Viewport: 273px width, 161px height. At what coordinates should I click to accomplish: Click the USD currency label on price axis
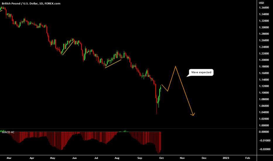261,3
